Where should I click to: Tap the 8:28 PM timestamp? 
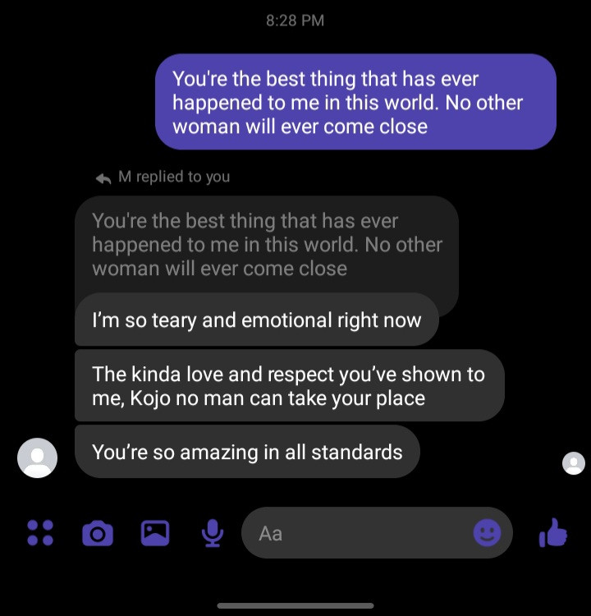tap(295, 21)
